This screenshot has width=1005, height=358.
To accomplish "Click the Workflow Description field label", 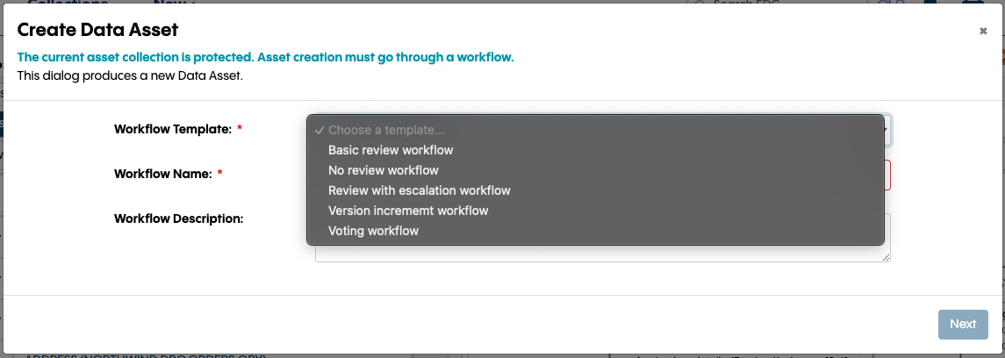I will 178,218.
